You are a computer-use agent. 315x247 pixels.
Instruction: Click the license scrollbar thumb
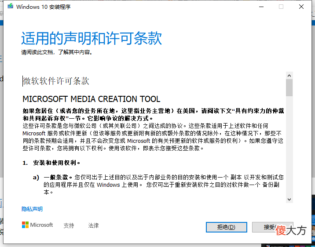[289, 88]
